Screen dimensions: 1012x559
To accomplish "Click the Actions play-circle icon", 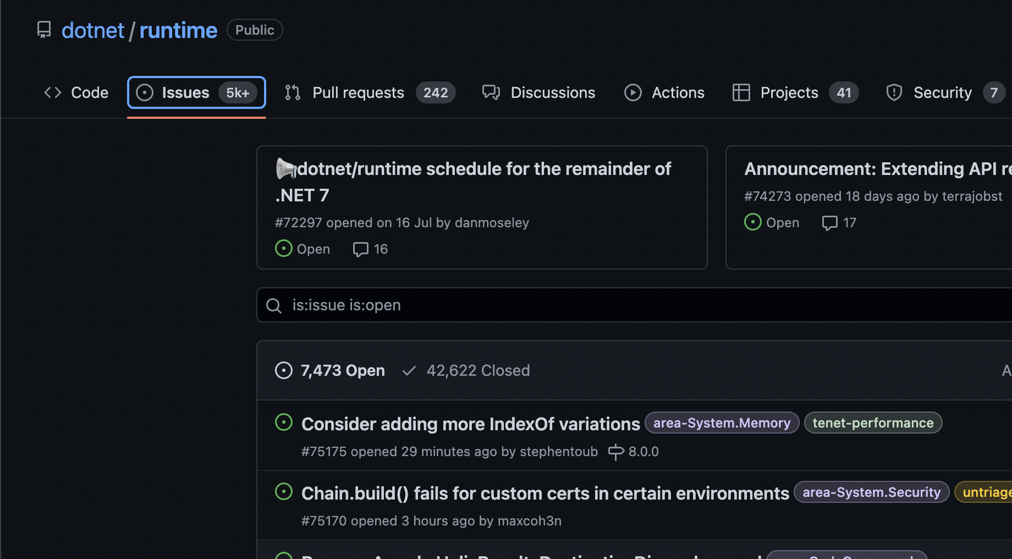I will point(633,92).
